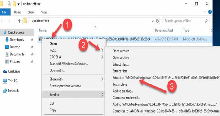Screen dimensions: 220x116
Task: Select 'Add to "AMD64...msu.7z"' entry
Action: [165, 104]
